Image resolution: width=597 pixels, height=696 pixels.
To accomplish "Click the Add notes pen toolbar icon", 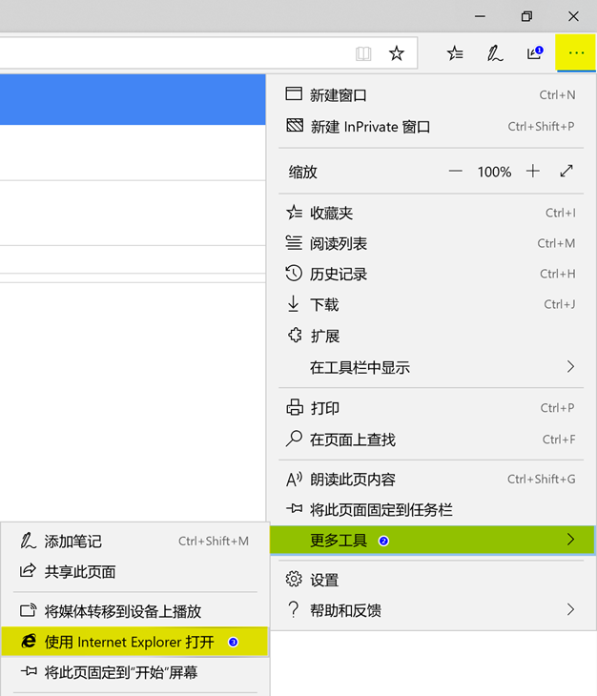I will [494, 53].
